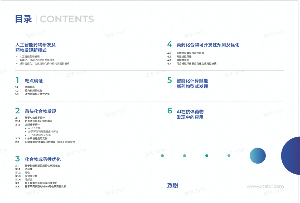Click bullet '分子库对比及可视化'
300x203 pixels.
[x=40, y=135]
